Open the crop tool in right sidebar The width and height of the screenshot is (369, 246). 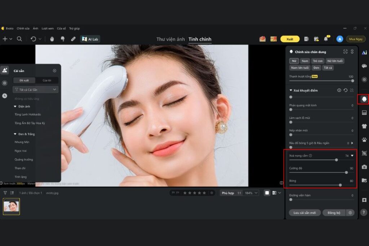[364, 153]
